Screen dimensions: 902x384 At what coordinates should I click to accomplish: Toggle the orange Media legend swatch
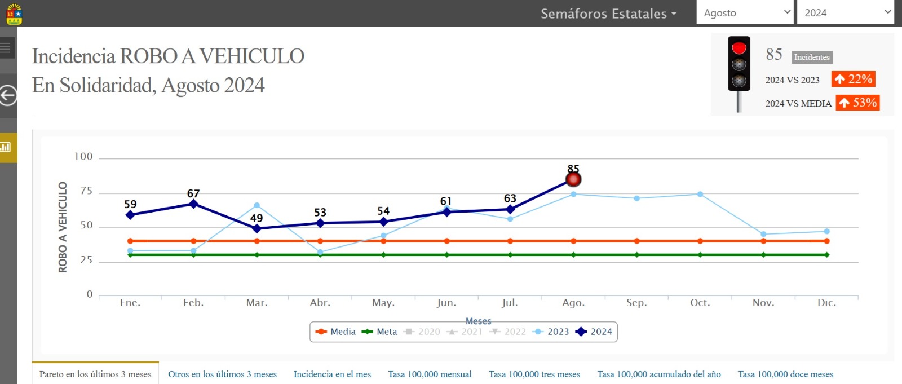pos(321,332)
